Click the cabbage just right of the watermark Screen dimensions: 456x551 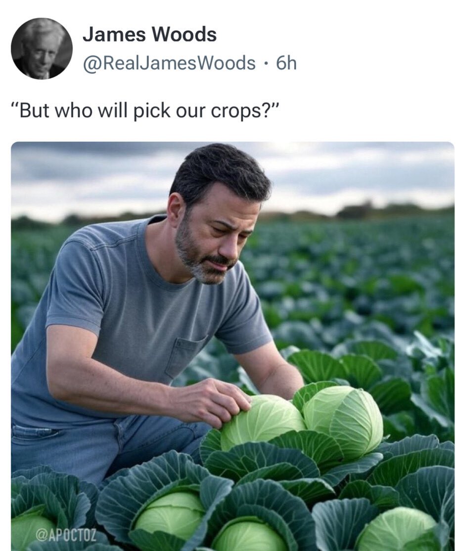(169, 516)
